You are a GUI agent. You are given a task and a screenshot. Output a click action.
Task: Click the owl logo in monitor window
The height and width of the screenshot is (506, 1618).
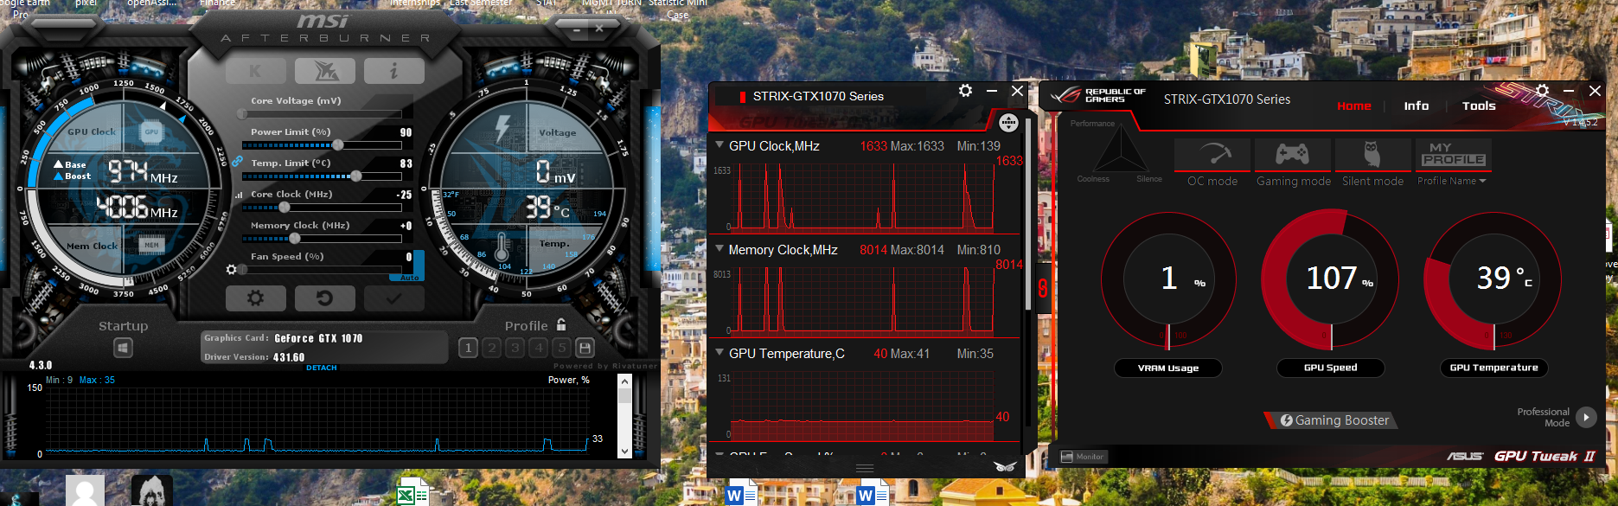(1004, 466)
